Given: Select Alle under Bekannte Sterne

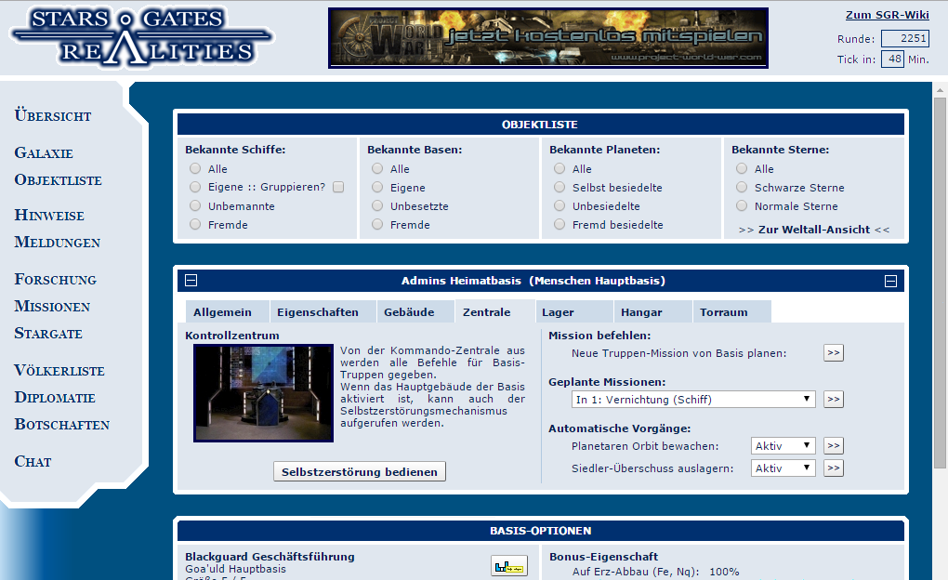Looking at the screenshot, I should tap(742, 168).
